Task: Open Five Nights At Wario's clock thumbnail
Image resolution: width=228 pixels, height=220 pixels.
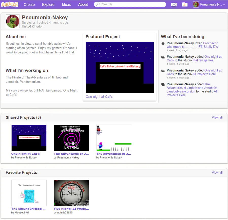Action: 71,193
